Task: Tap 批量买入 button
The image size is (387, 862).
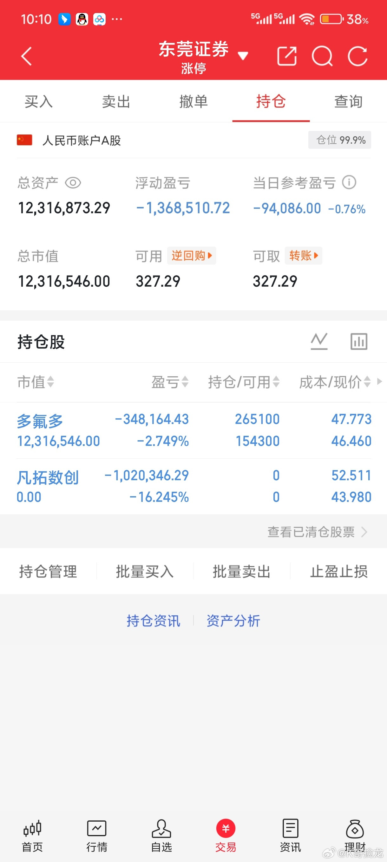Action: [145, 571]
